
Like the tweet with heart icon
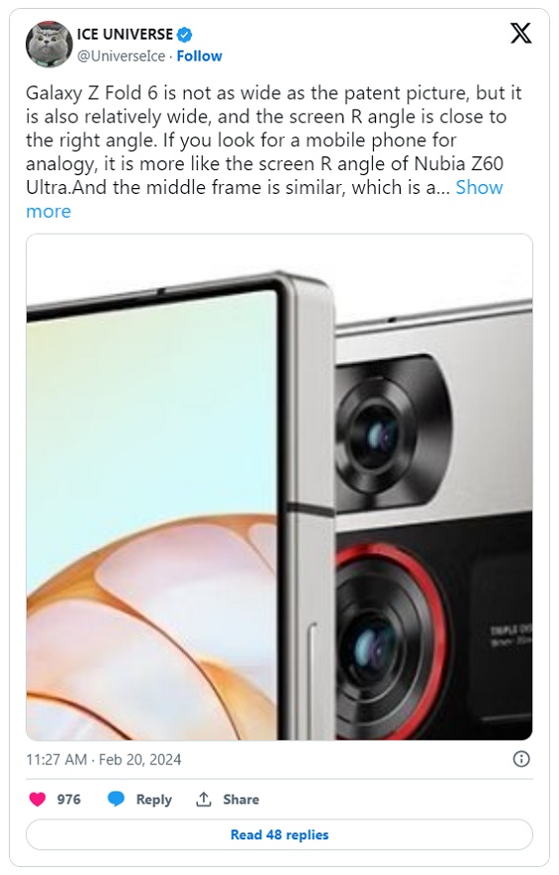[x=38, y=799]
